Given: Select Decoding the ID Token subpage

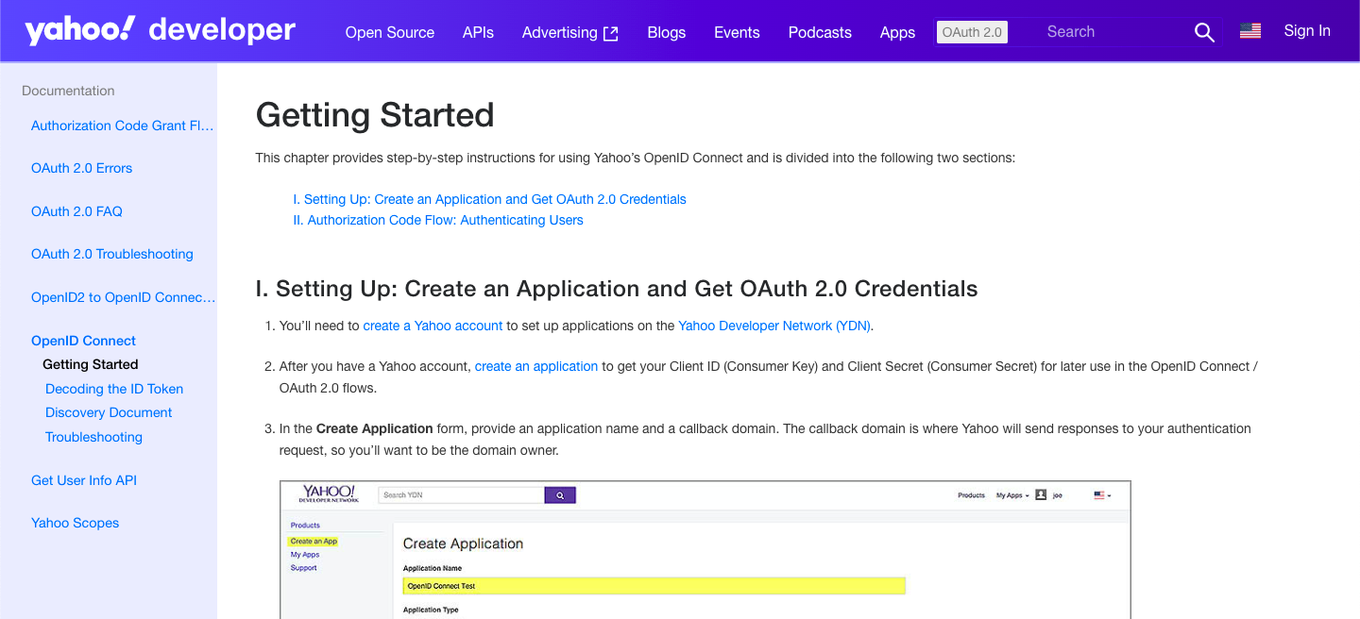Looking at the screenshot, I should tap(114, 389).
